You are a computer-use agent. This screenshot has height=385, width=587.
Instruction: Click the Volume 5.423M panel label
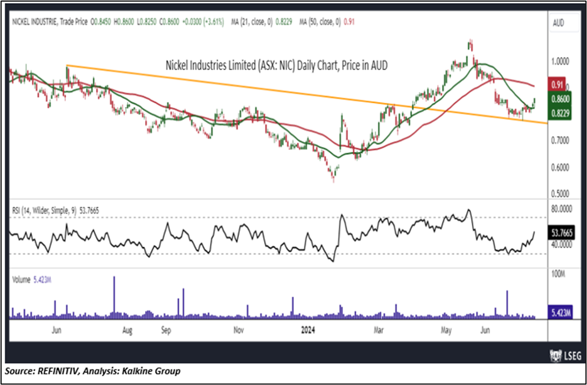point(32,280)
